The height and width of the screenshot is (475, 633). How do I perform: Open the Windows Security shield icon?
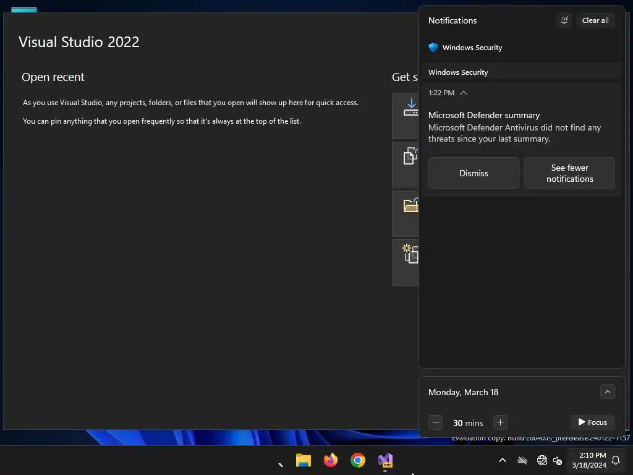point(433,48)
